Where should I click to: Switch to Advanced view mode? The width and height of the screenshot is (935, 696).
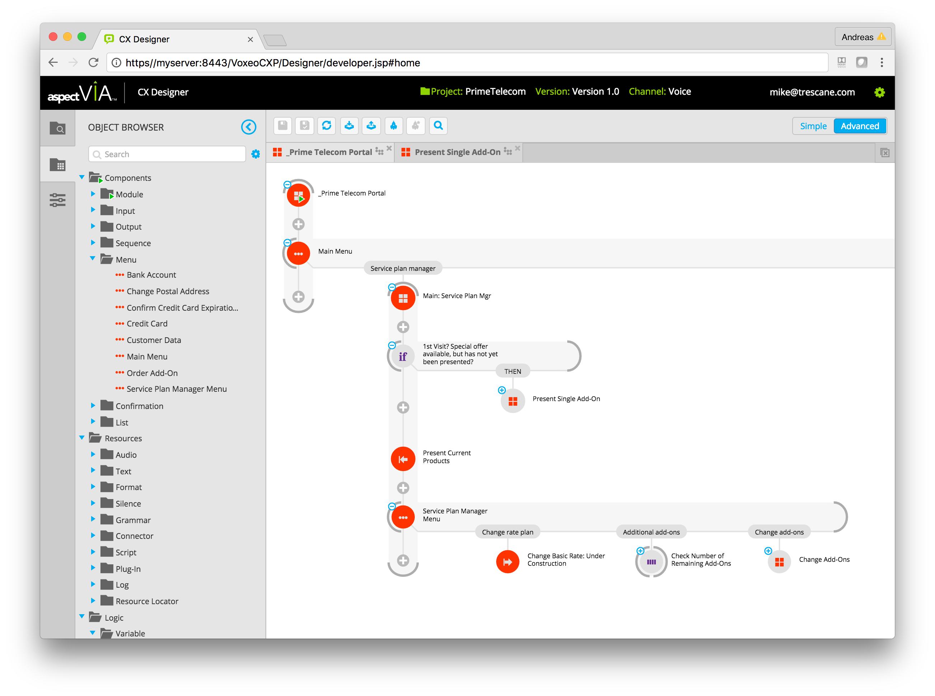click(x=860, y=126)
